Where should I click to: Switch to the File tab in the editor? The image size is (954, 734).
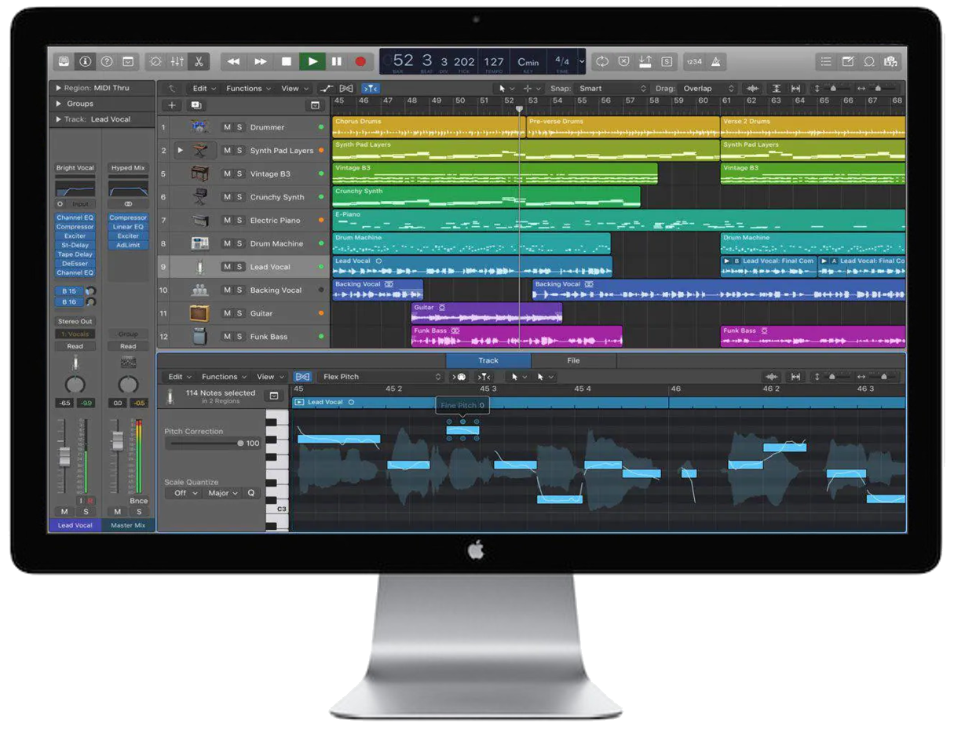573,360
